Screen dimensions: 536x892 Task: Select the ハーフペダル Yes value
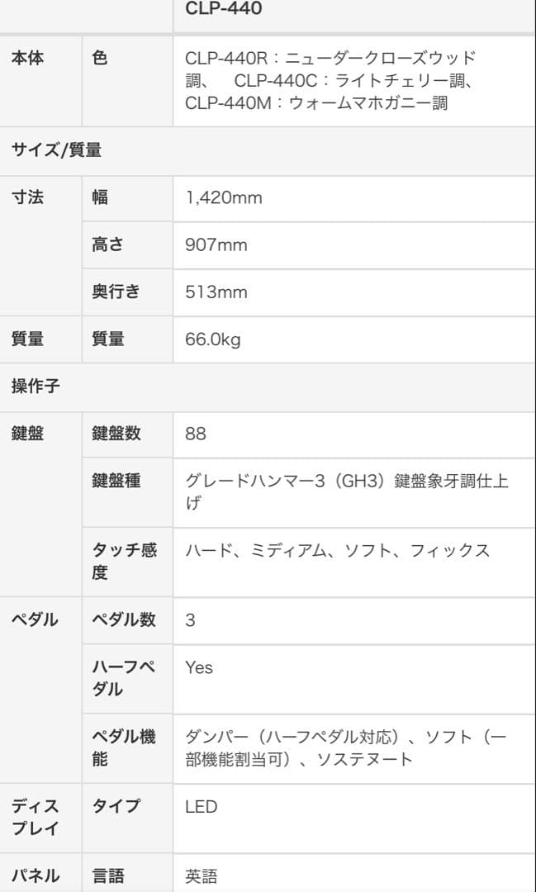199,667
